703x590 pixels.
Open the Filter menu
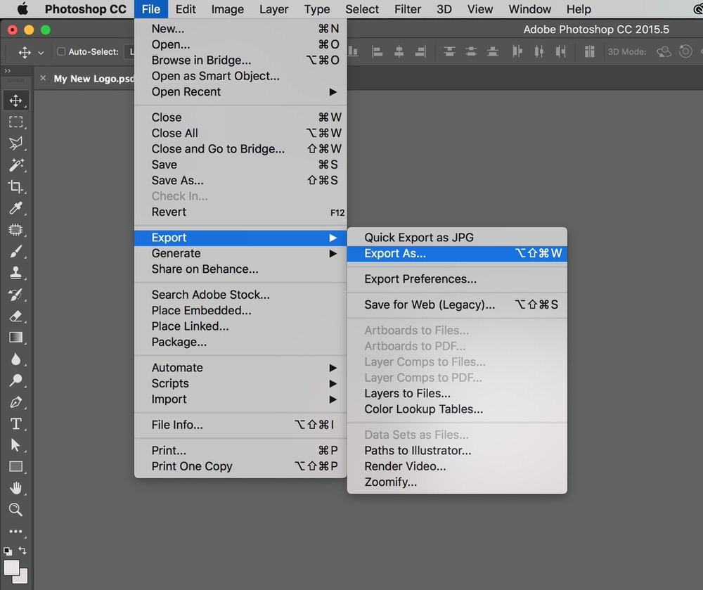(408, 9)
